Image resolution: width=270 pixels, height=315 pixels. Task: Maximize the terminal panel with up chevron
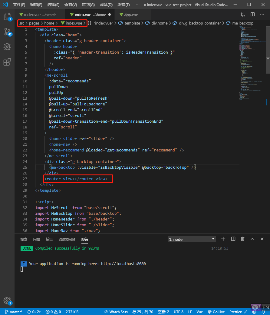(x=252, y=239)
